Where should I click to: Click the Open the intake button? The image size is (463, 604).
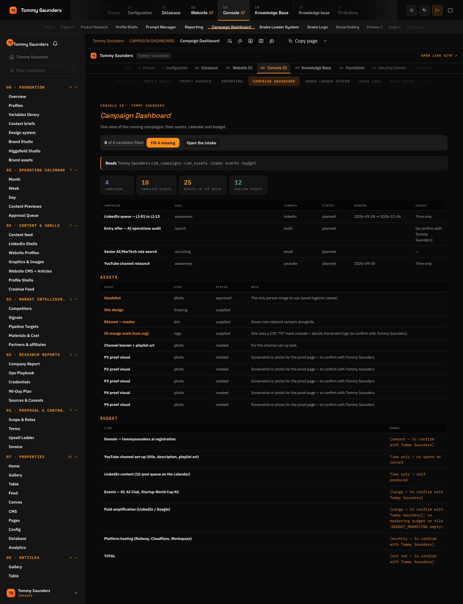click(202, 143)
